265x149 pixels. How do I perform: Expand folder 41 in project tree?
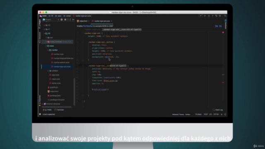(x=44, y=29)
